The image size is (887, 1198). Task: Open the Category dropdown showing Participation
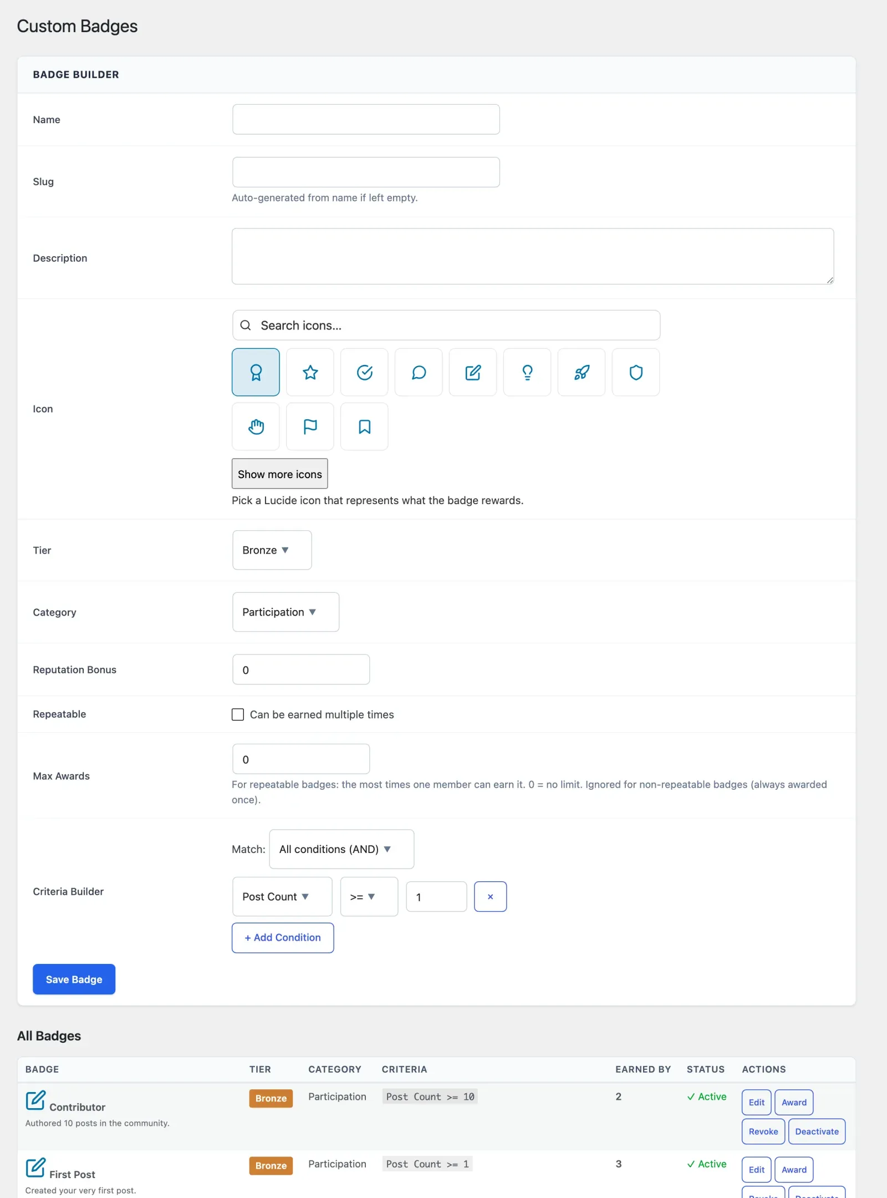(286, 612)
